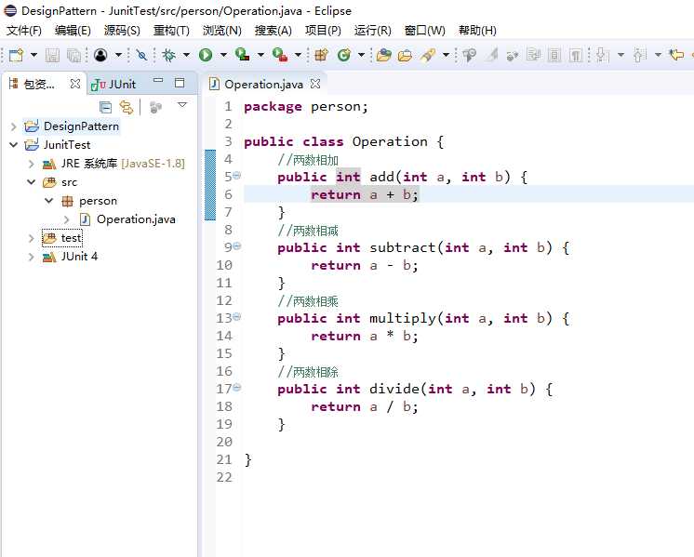This screenshot has height=557, width=694.
Task: Toggle the Block Selection Mode icon
Action: (x=554, y=55)
